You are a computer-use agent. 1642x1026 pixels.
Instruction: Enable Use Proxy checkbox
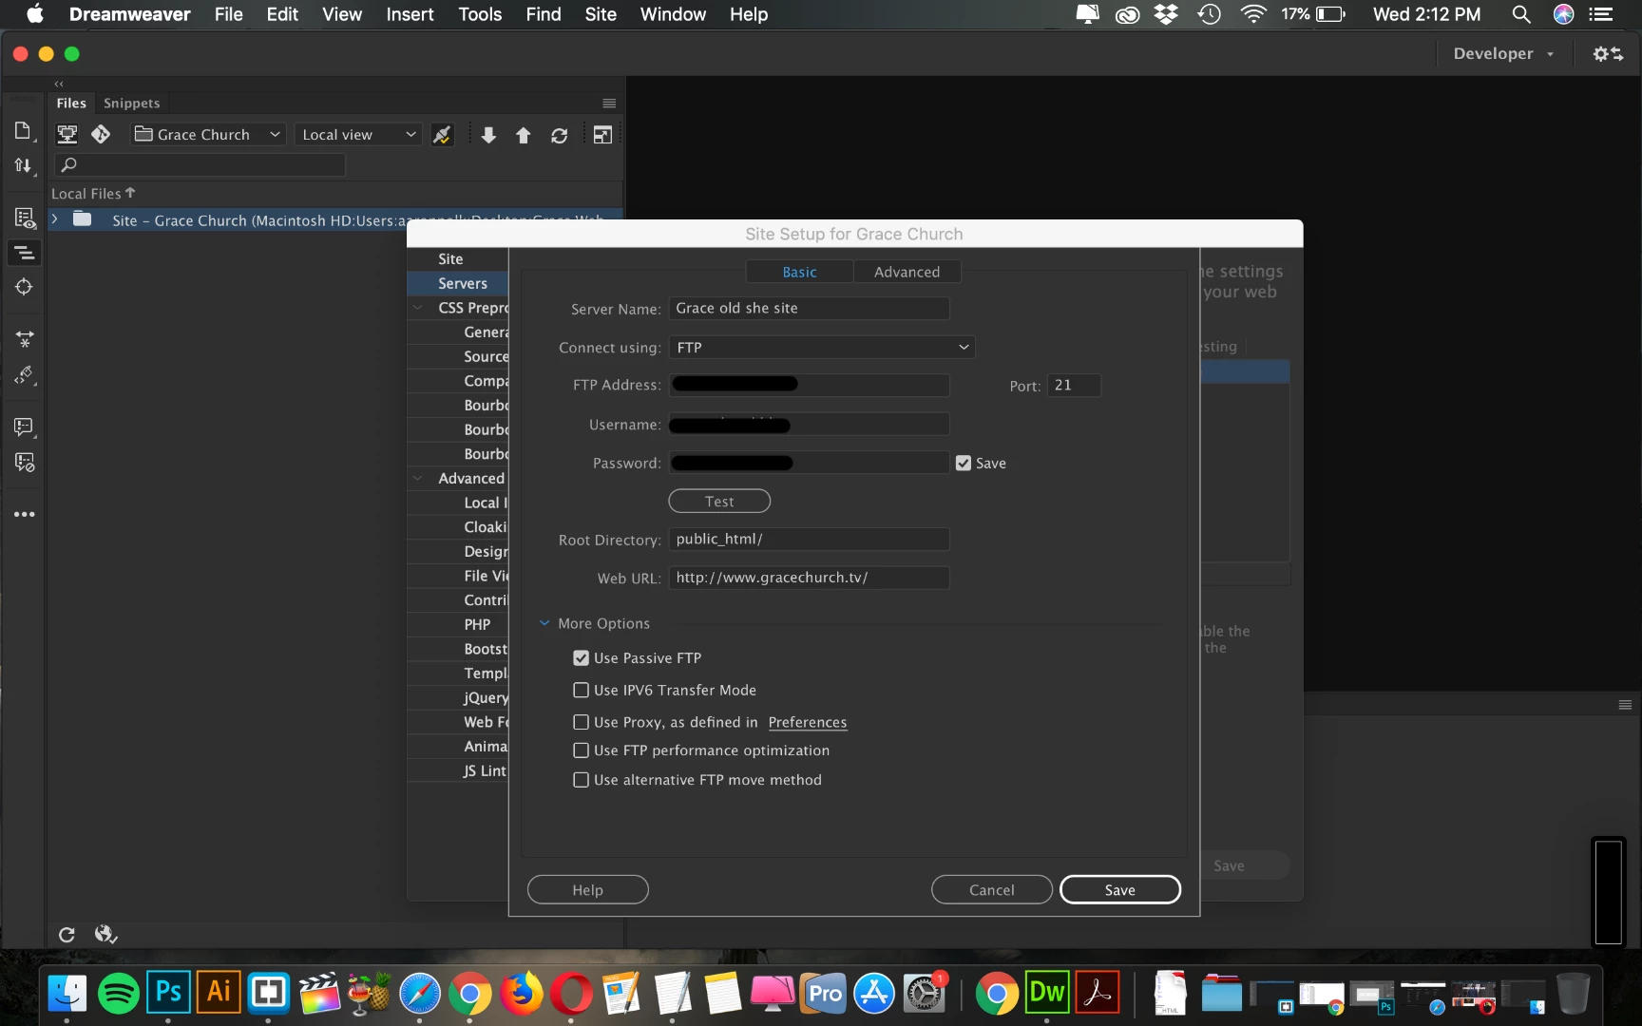pos(582,723)
